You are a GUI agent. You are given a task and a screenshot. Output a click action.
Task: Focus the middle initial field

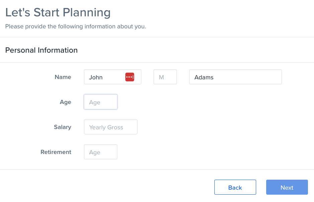pos(165,77)
